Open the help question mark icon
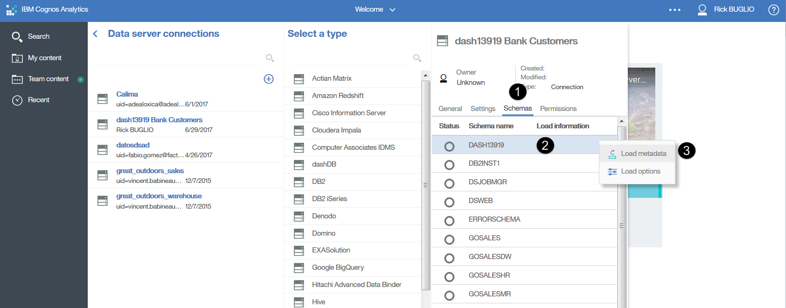 (773, 10)
